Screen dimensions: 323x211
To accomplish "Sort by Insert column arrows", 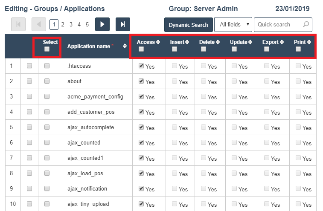I will point(187,42).
